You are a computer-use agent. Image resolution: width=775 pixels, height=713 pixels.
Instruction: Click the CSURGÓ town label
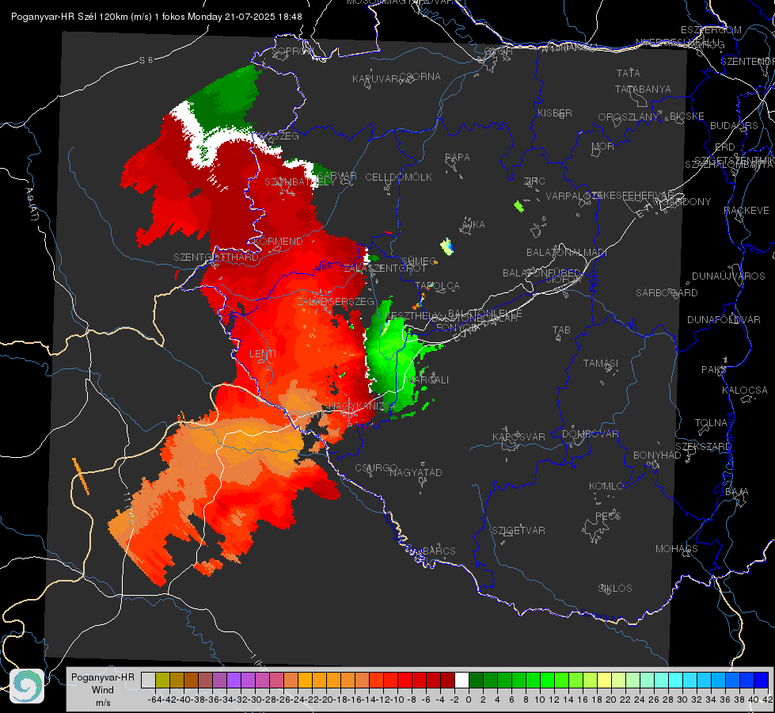coord(376,467)
